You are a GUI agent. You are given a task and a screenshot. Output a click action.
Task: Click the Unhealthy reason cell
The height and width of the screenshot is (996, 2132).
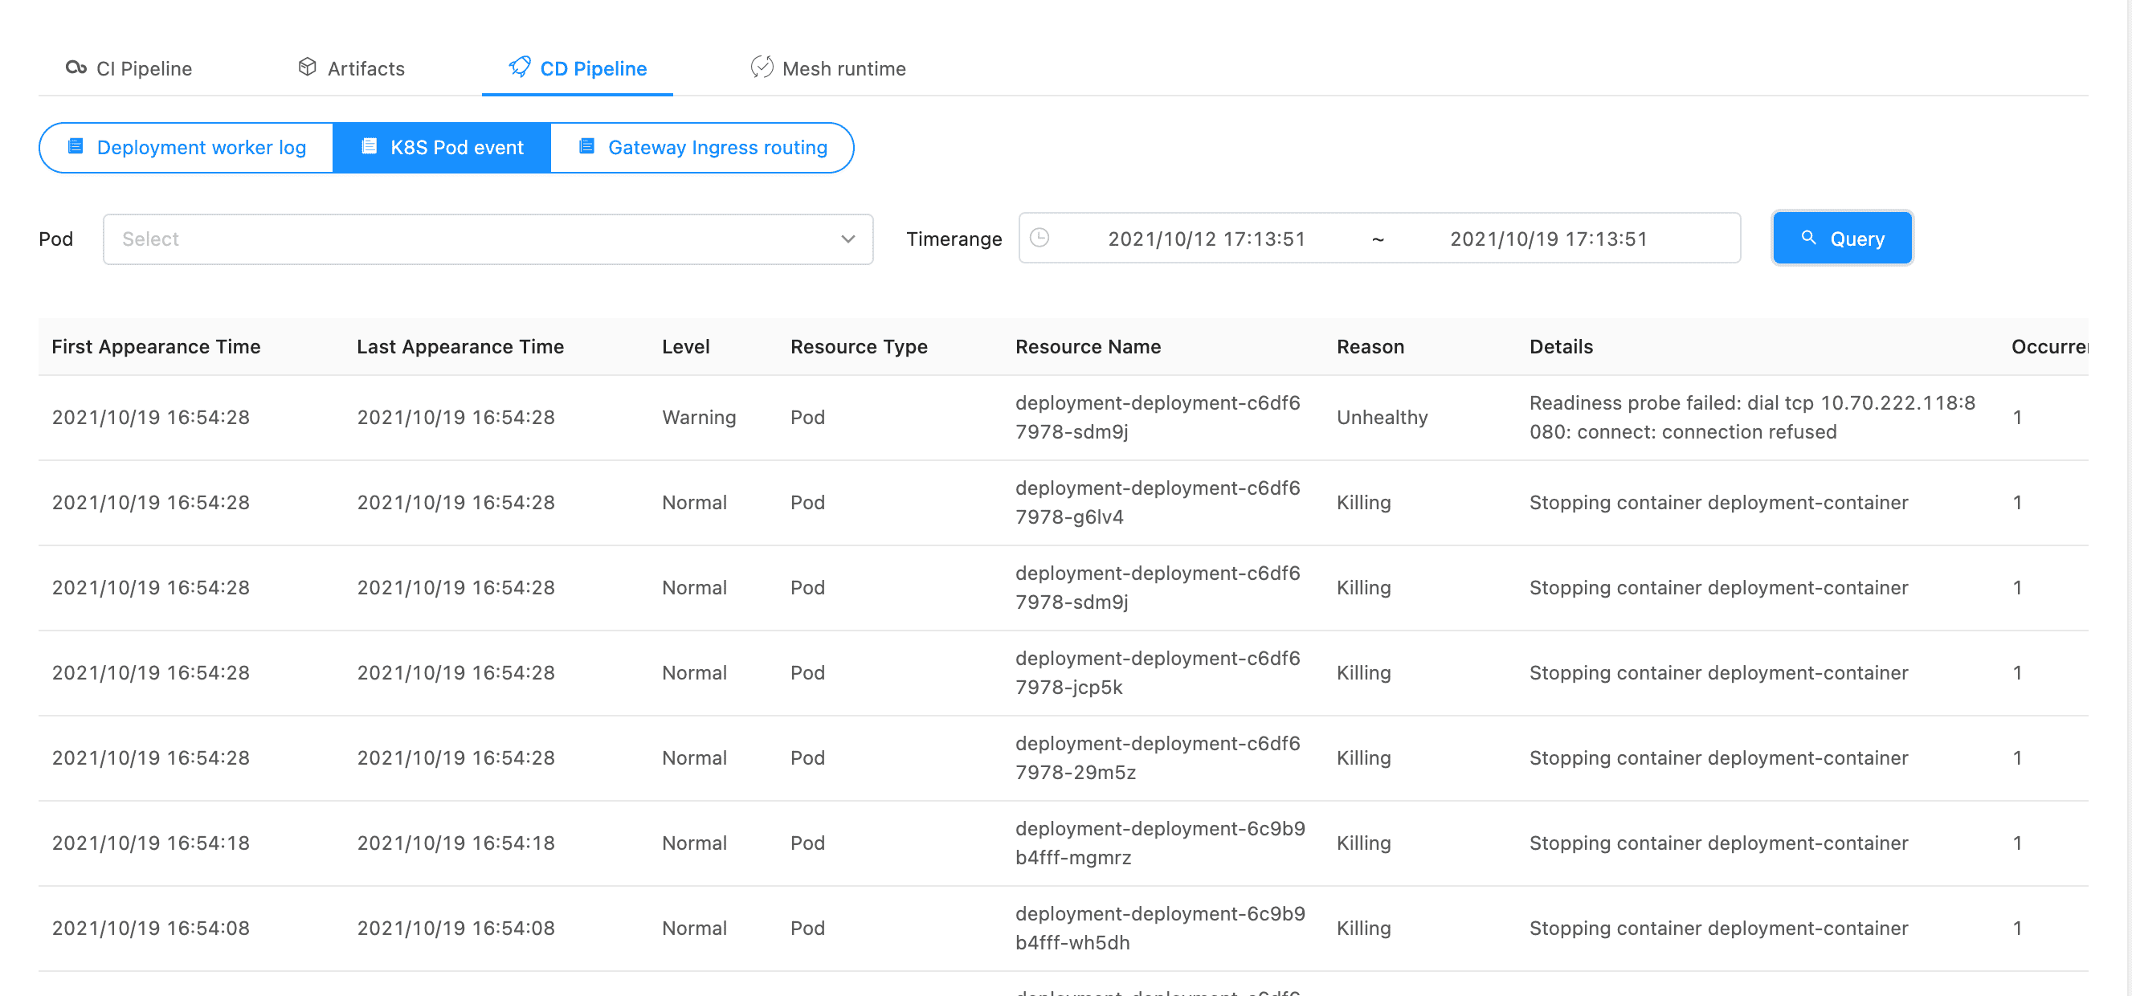1383,418
